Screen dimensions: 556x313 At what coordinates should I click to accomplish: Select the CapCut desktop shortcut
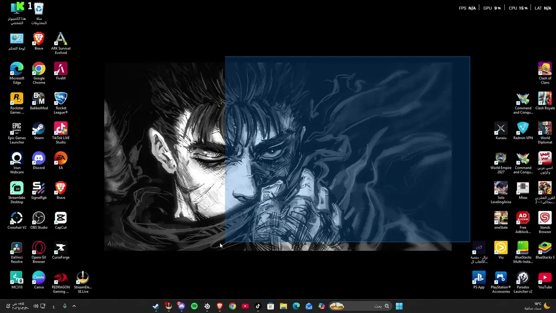click(61, 220)
